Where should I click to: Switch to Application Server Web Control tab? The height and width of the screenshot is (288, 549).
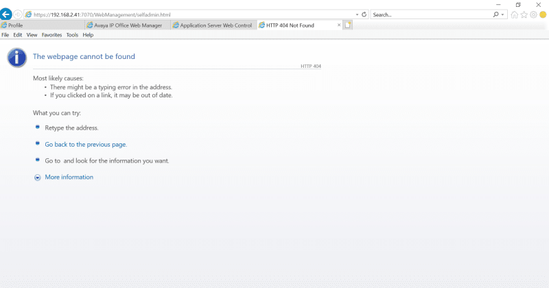213,25
